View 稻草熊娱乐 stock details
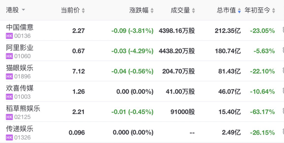Screen dimensions: 284x143 (x=23, y=108)
